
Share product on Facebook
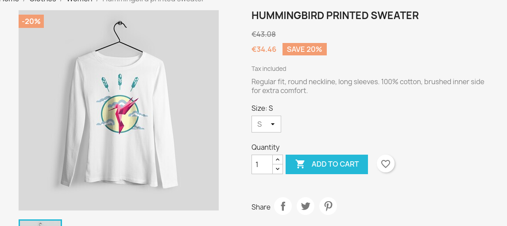(x=283, y=206)
